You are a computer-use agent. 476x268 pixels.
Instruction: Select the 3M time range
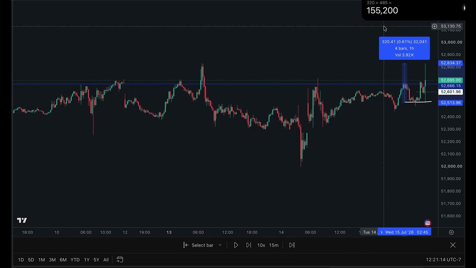tap(52, 260)
